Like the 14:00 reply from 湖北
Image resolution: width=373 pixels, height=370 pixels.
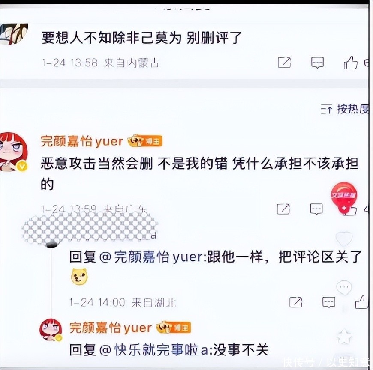[x=362, y=302]
